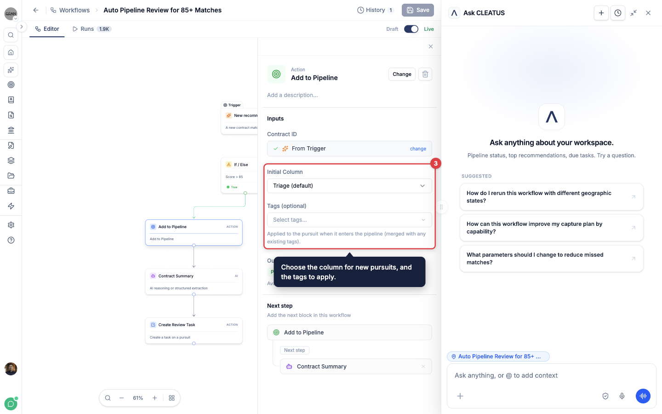Switch to the Runs tab
Image resolution: width=662 pixels, height=414 pixels.
[91, 29]
